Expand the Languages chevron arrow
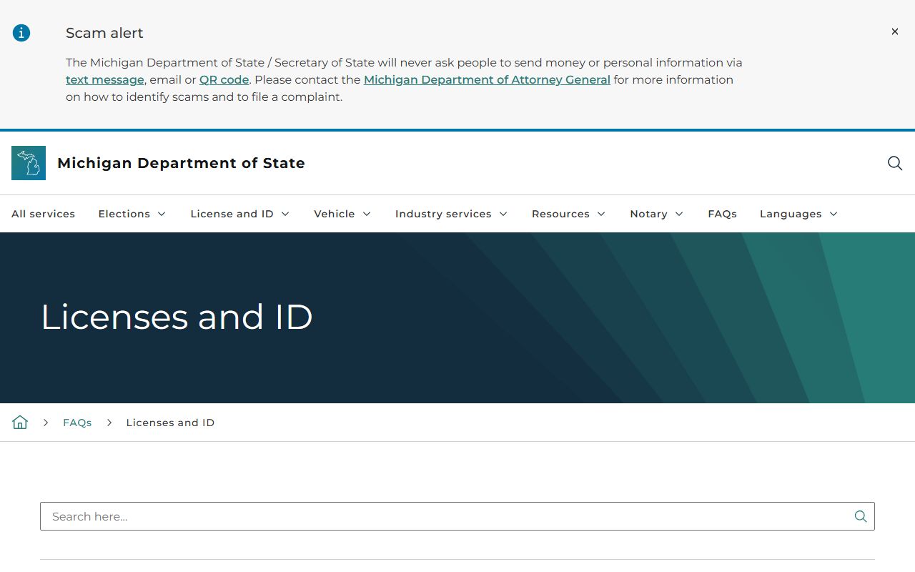Image resolution: width=915 pixels, height=572 pixels. [x=834, y=214]
